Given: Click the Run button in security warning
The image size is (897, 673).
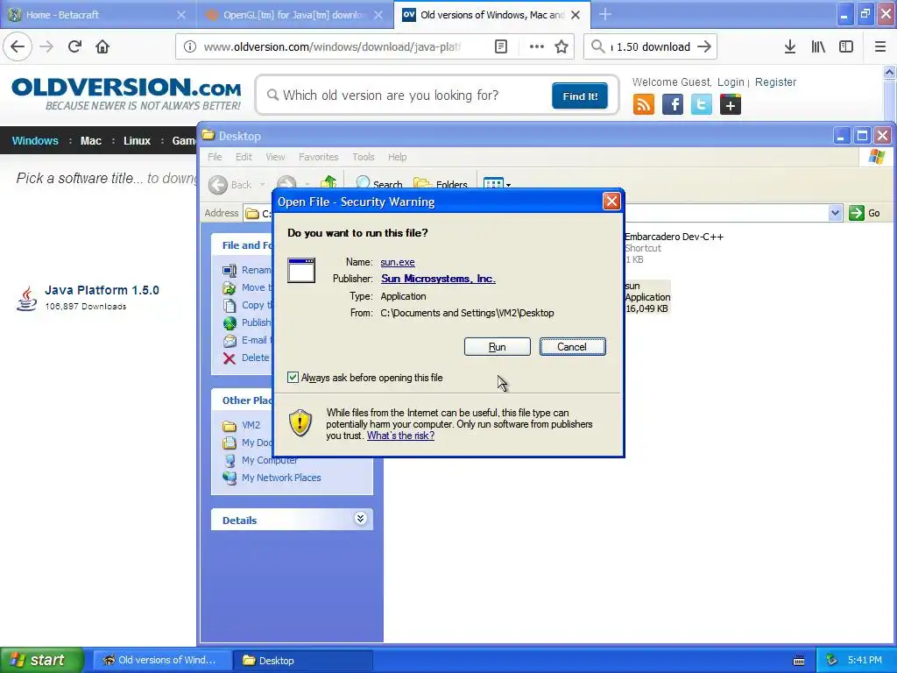Looking at the screenshot, I should [x=498, y=347].
